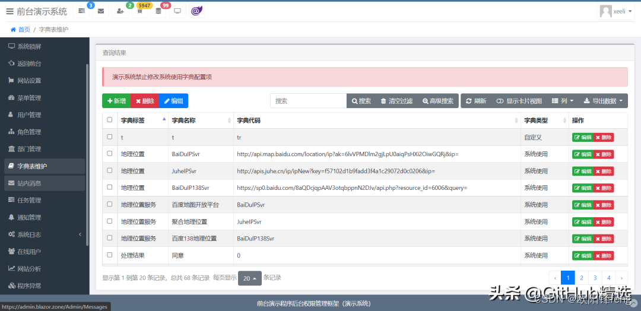The image size is (641, 311).
Task: Open 部门管理 in the sidebar
Action: tap(45, 149)
